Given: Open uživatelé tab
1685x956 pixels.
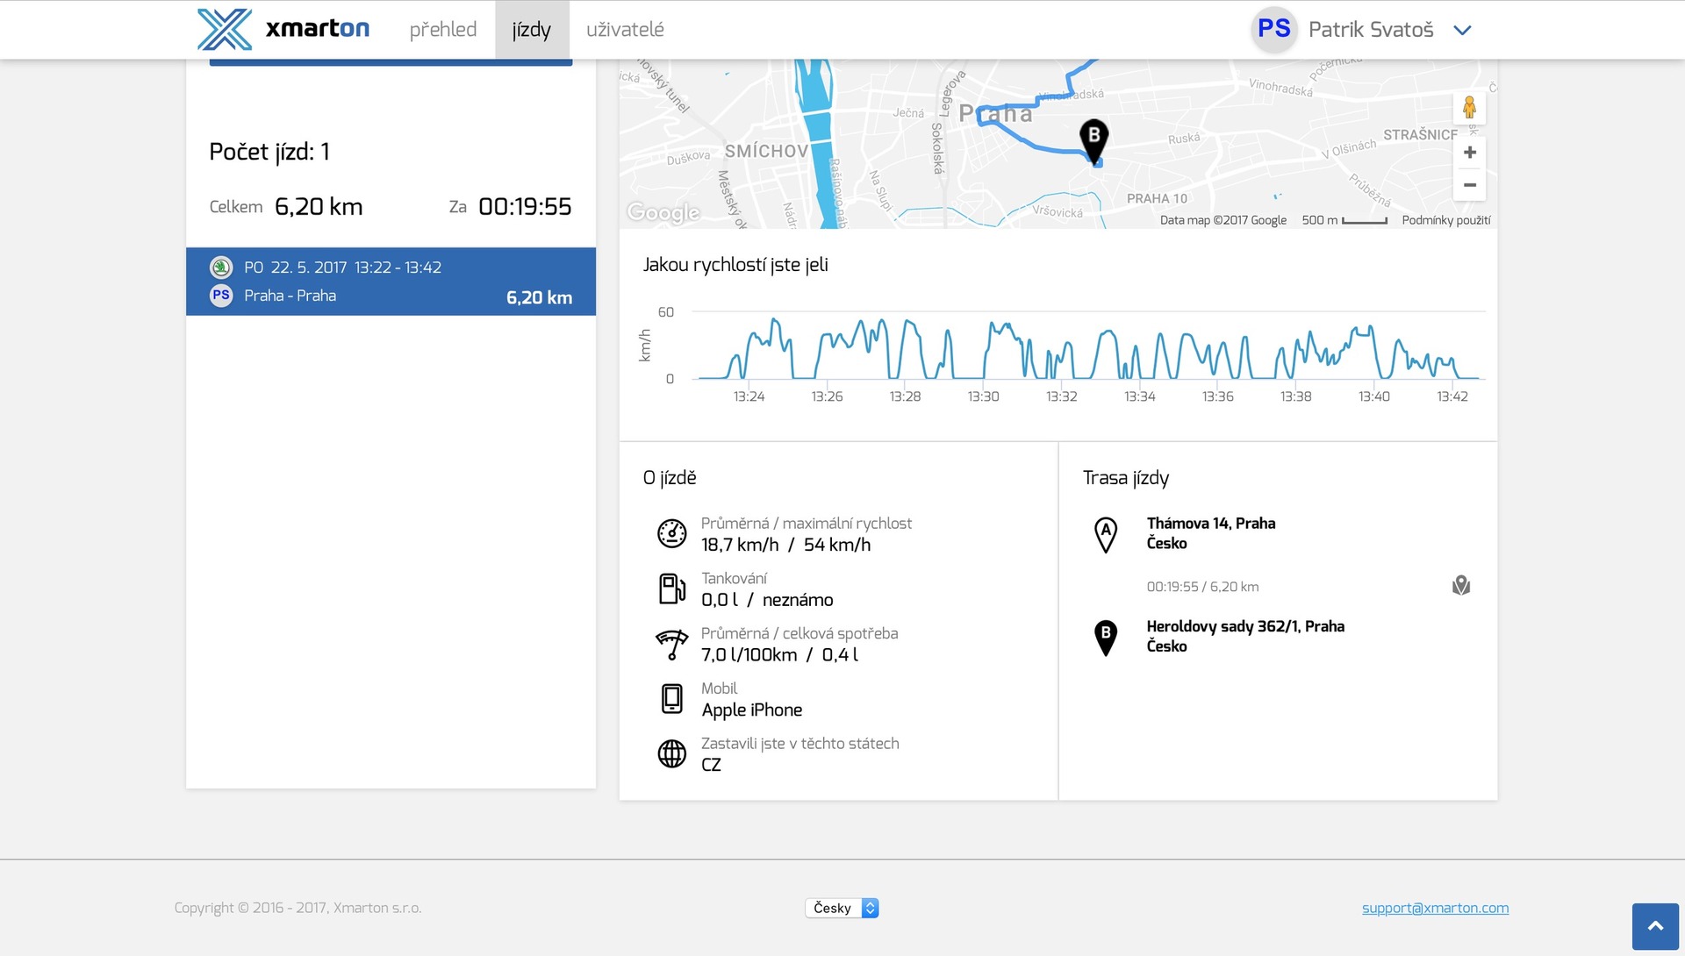Looking at the screenshot, I should [625, 30].
